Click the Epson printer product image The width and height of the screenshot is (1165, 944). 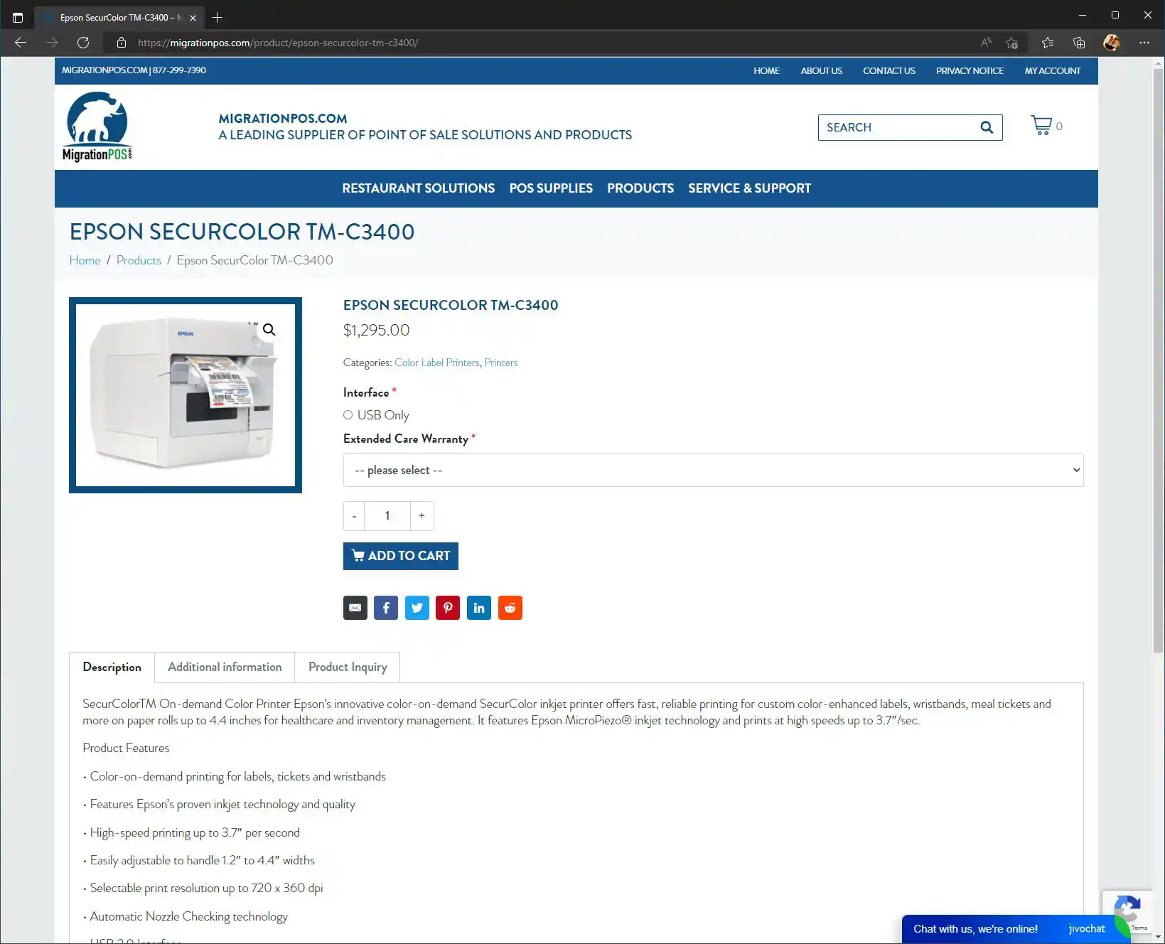tap(186, 395)
